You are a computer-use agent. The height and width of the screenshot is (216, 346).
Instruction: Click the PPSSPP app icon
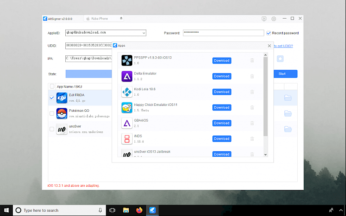tap(127, 61)
